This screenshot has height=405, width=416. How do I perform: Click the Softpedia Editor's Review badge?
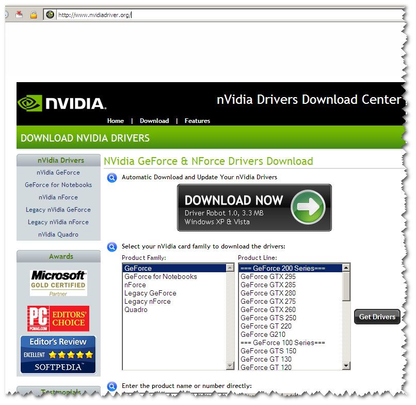click(58, 354)
